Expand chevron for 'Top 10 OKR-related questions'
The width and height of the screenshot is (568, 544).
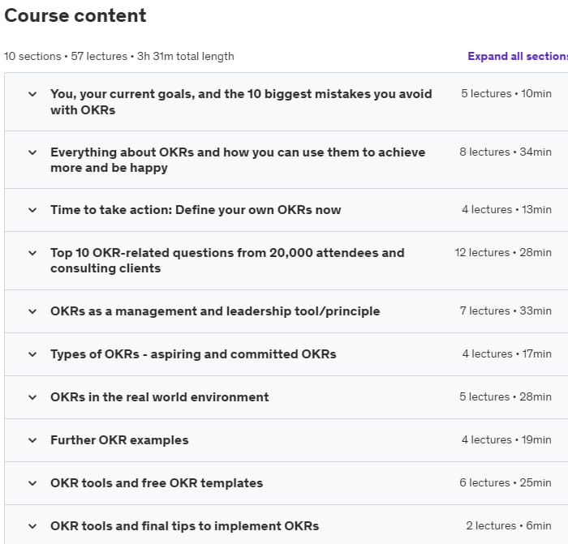[x=32, y=253]
